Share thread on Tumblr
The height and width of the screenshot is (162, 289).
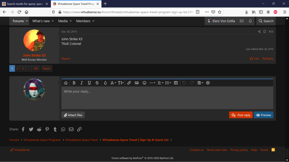55,129
